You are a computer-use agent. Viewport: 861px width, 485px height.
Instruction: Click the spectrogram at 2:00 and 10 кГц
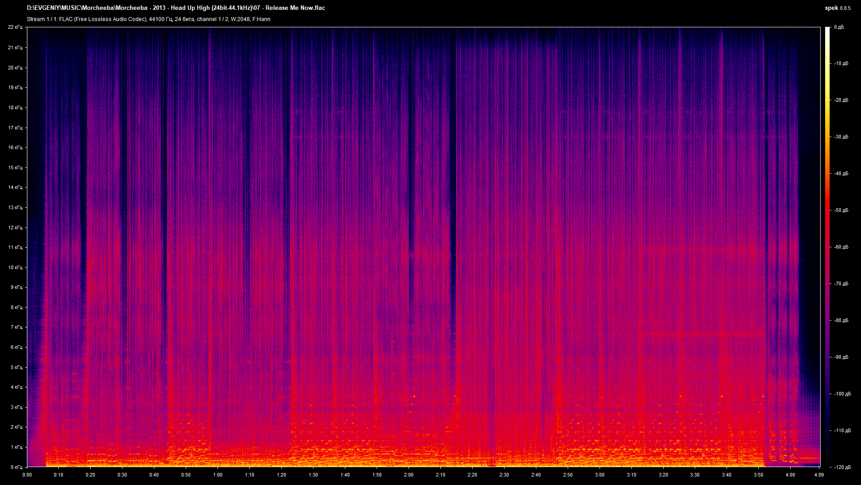409,267
